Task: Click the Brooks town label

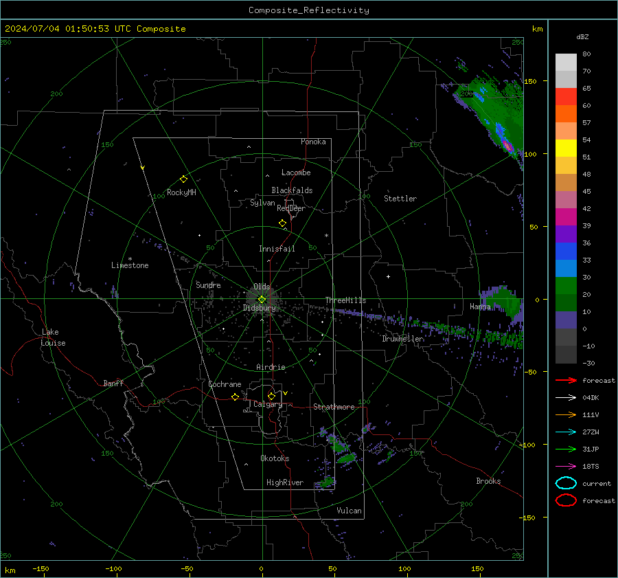Action: click(489, 481)
